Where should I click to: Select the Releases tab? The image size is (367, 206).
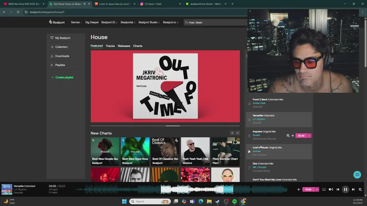point(124,46)
